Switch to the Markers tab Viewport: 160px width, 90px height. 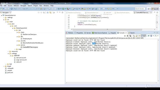click(x=69, y=33)
